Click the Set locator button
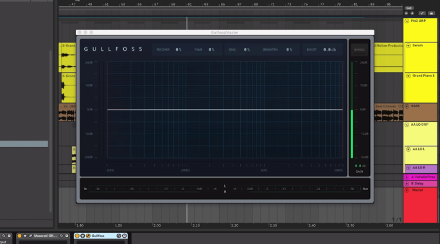This screenshot has width=440, height=244. [409, 8]
